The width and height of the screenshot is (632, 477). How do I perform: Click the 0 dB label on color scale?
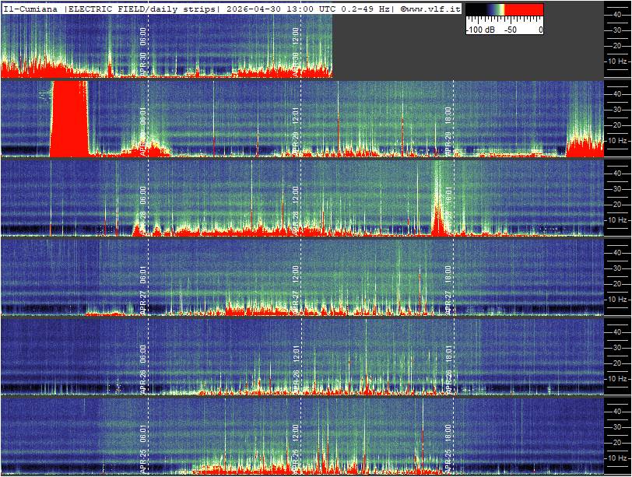point(540,30)
